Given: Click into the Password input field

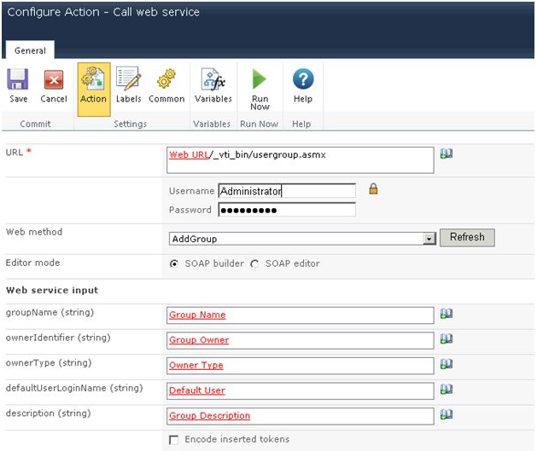Looking at the screenshot, I should (x=287, y=210).
